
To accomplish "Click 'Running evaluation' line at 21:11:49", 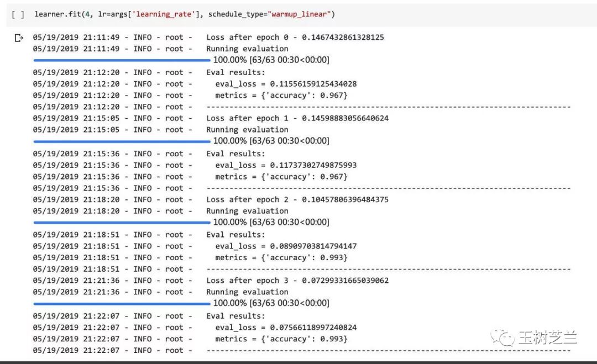I will point(160,49).
